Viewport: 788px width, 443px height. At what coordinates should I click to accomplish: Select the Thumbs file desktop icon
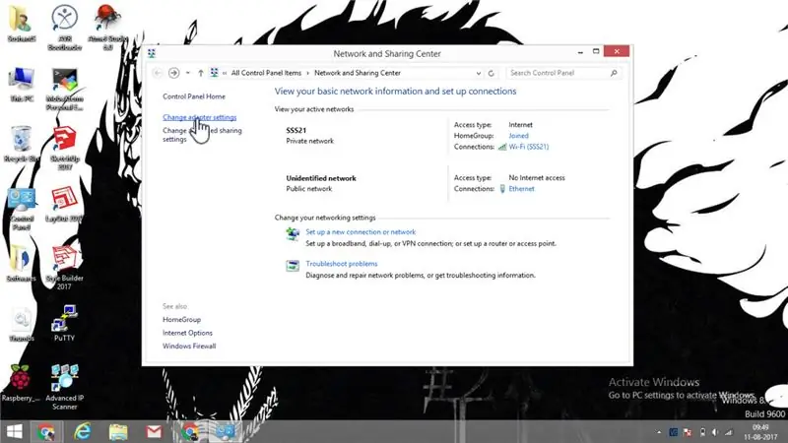click(x=21, y=325)
